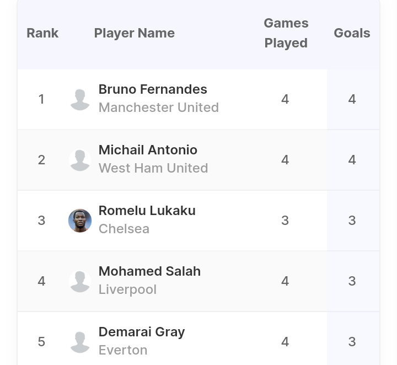Click Bruno Fernandes placeholder avatar icon
The width and height of the screenshot is (397, 365).
pyautogui.click(x=80, y=99)
